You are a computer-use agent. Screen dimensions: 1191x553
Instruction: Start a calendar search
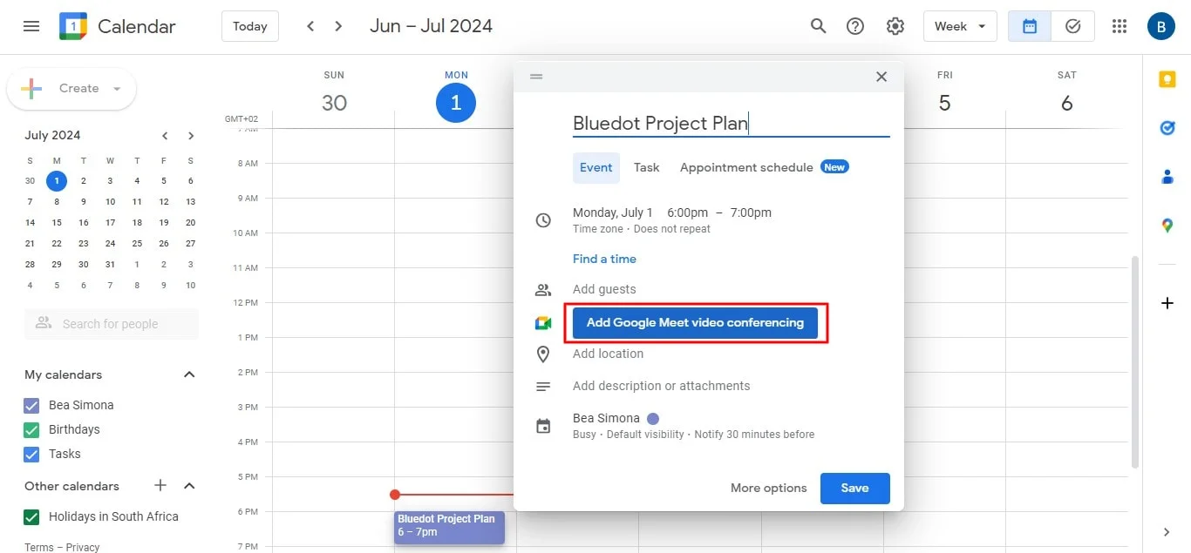point(818,25)
